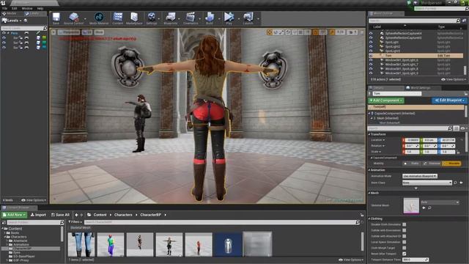Image resolution: width=469 pixels, height=264 pixels.
Task: Open World Outliner View Options dropdown
Action: click(x=453, y=80)
